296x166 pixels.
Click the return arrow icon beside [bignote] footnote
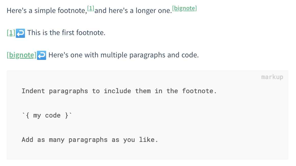point(42,55)
